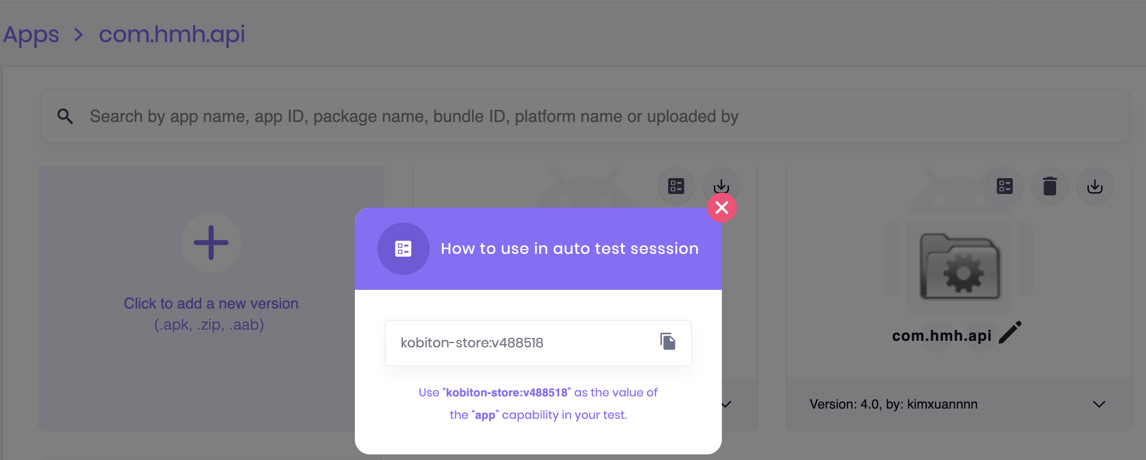Select the com.hmh.api breadcrumb item
This screenshot has height=460, width=1146.
point(171,34)
